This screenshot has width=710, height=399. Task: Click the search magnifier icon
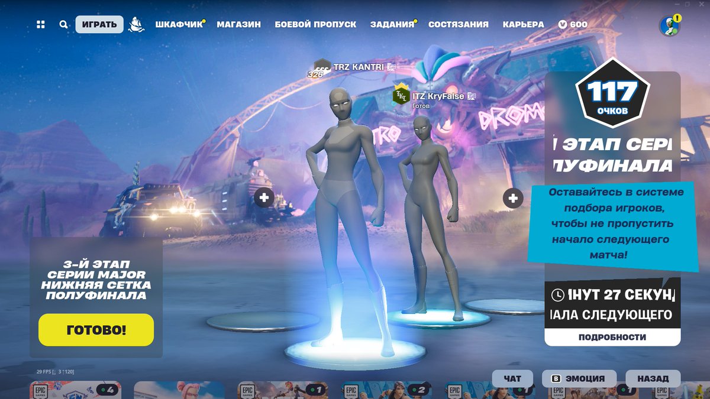(63, 24)
